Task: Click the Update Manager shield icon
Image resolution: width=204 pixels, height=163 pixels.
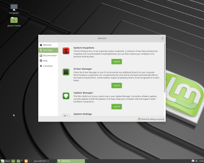Action: (x=66, y=96)
